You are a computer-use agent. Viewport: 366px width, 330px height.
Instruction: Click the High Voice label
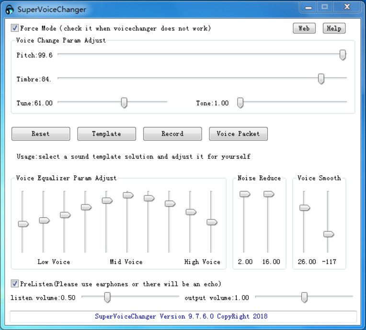(202, 262)
